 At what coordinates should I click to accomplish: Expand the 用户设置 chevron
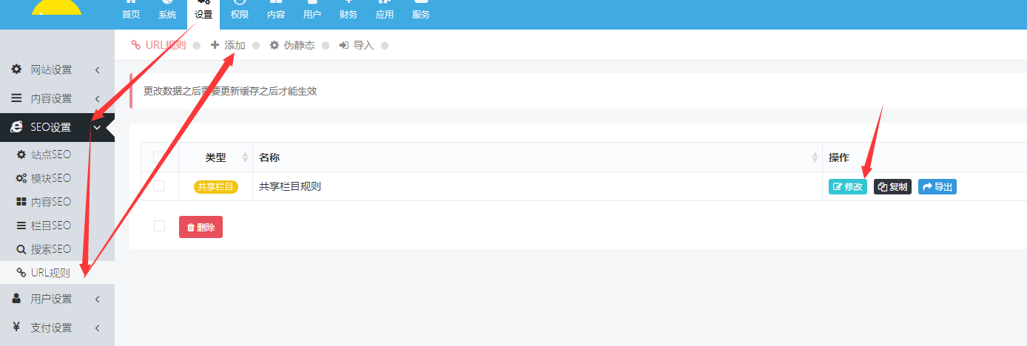(97, 299)
